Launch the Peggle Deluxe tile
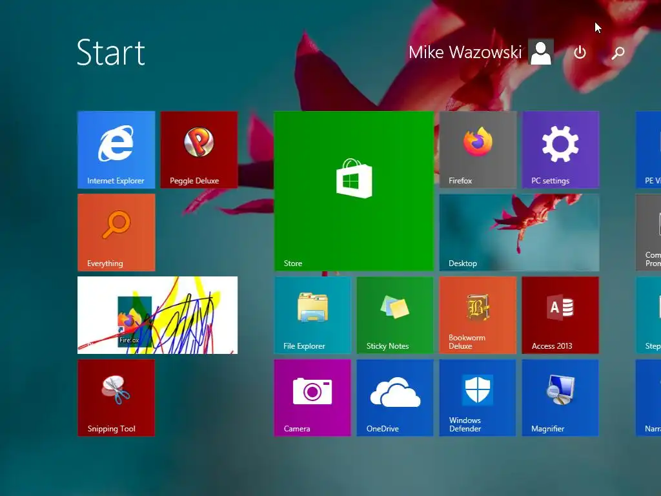This screenshot has height=496, width=661. pyautogui.click(x=199, y=150)
